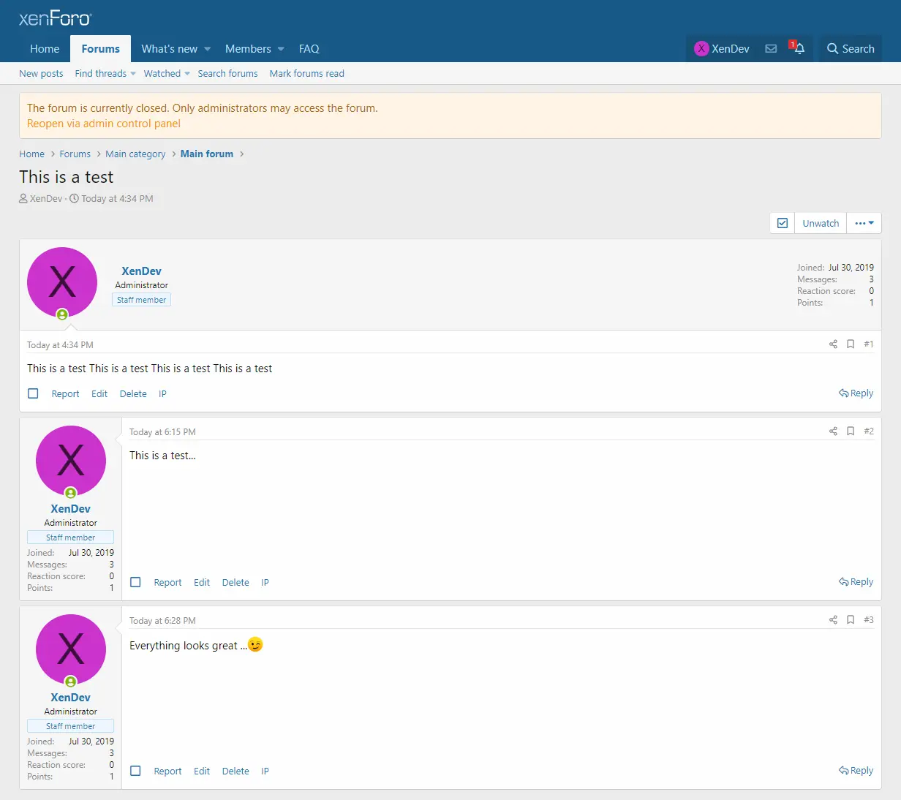901x800 pixels.
Task: Click the large XenDev avatar on post #1
Action: [62, 282]
